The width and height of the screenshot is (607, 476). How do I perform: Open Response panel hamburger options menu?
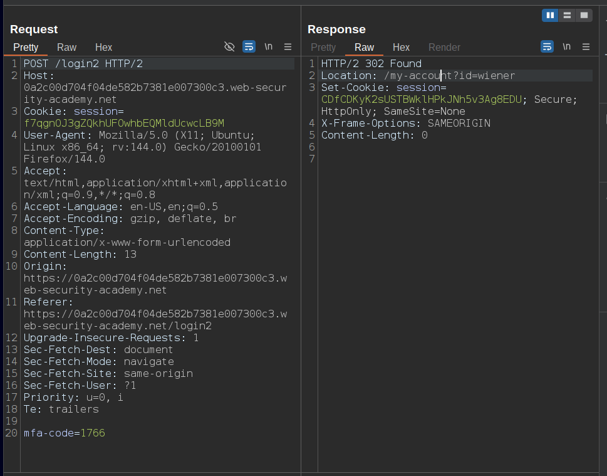click(586, 47)
